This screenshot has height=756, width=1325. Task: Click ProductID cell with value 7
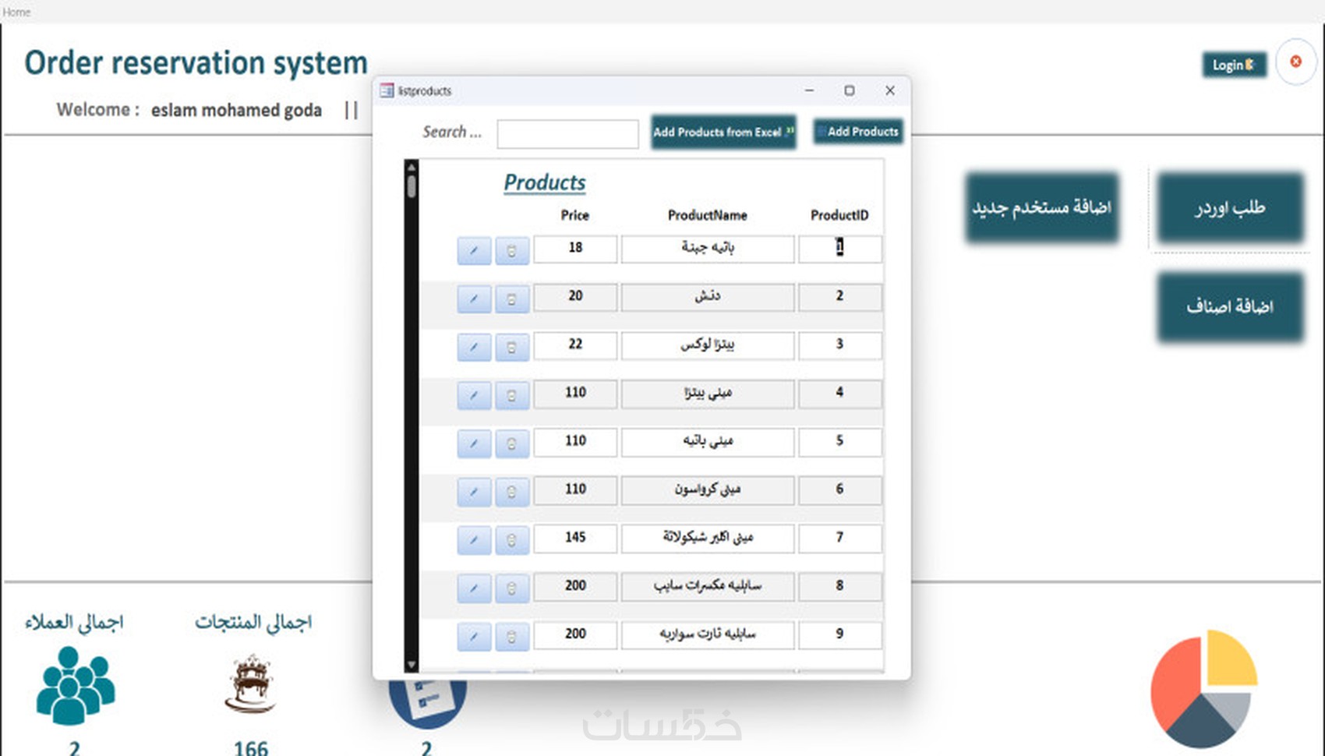click(x=839, y=539)
